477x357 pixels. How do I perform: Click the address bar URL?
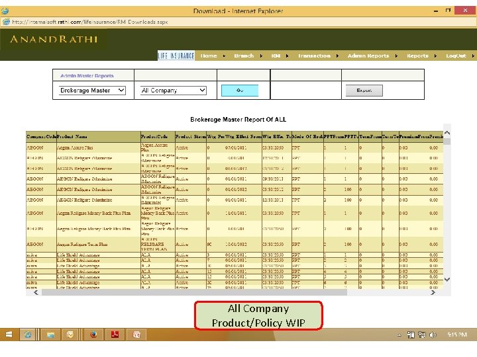pyautogui.click(x=90, y=22)
